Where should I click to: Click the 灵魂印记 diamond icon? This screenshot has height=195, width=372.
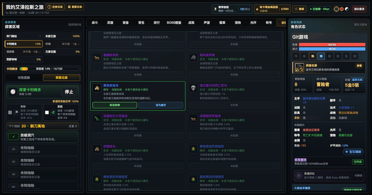[x=299, y=176]
